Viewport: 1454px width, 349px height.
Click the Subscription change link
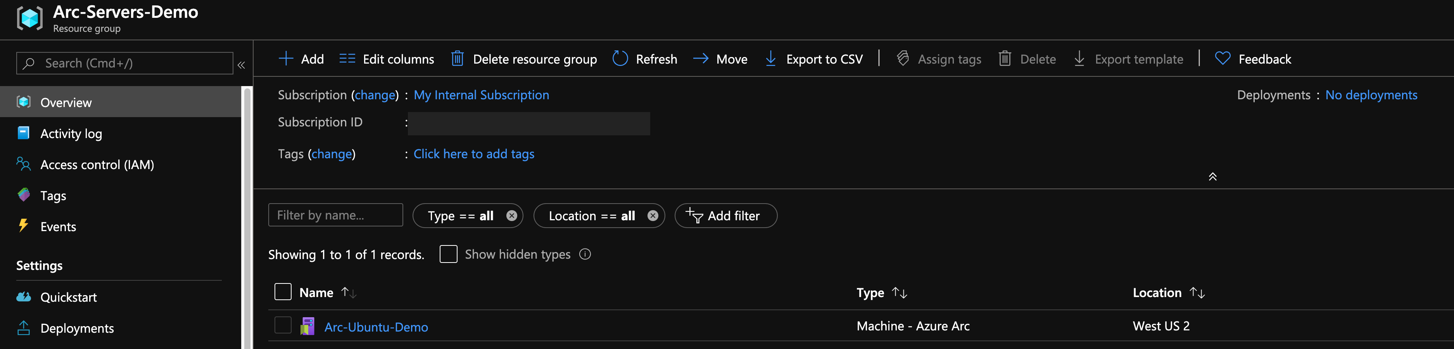pos(375,95)
